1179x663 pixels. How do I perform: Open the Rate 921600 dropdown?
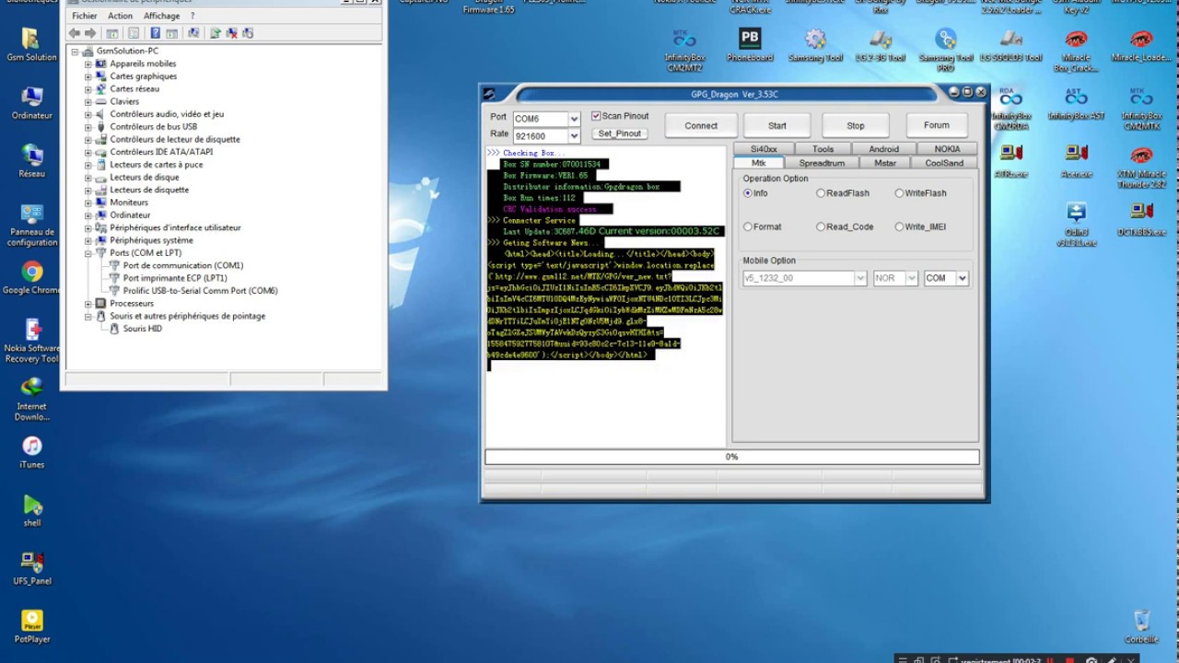(574, 136)
